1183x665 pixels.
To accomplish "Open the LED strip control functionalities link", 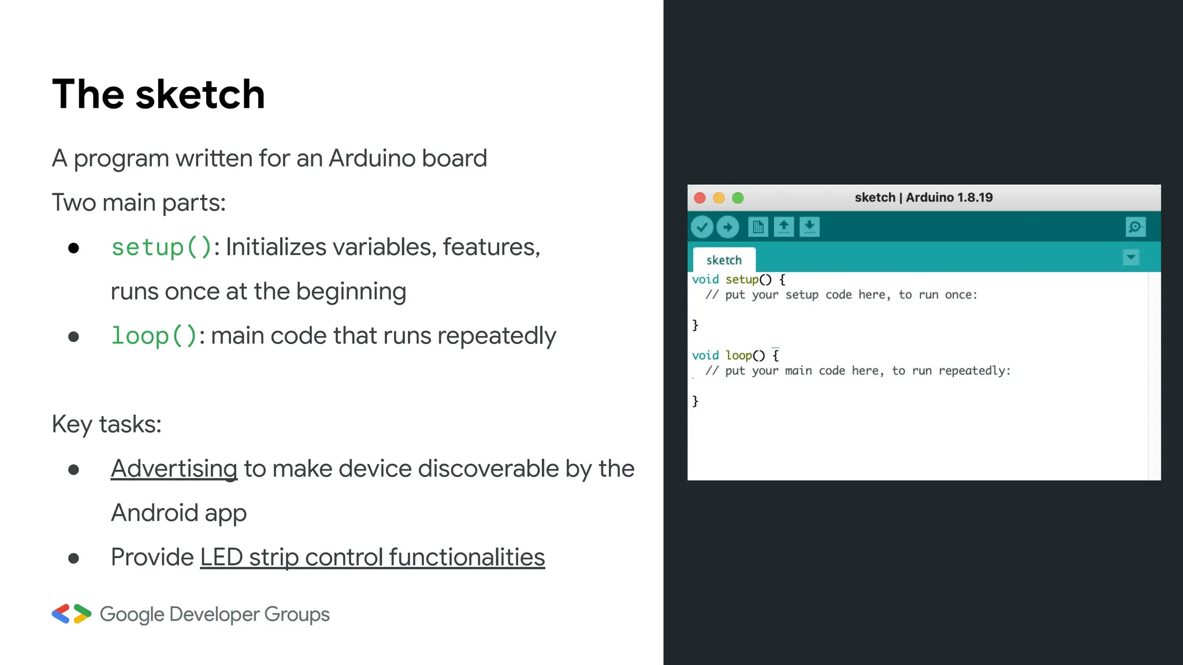I will point(373,558).
